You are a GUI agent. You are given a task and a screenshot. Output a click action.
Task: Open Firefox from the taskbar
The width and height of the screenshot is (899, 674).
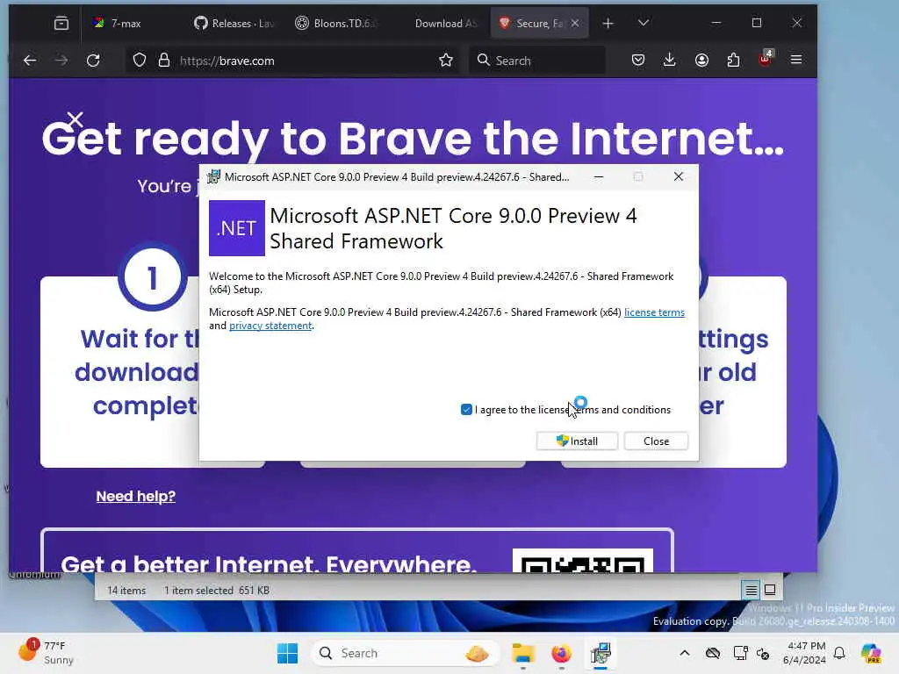click(x=561, y=653)
